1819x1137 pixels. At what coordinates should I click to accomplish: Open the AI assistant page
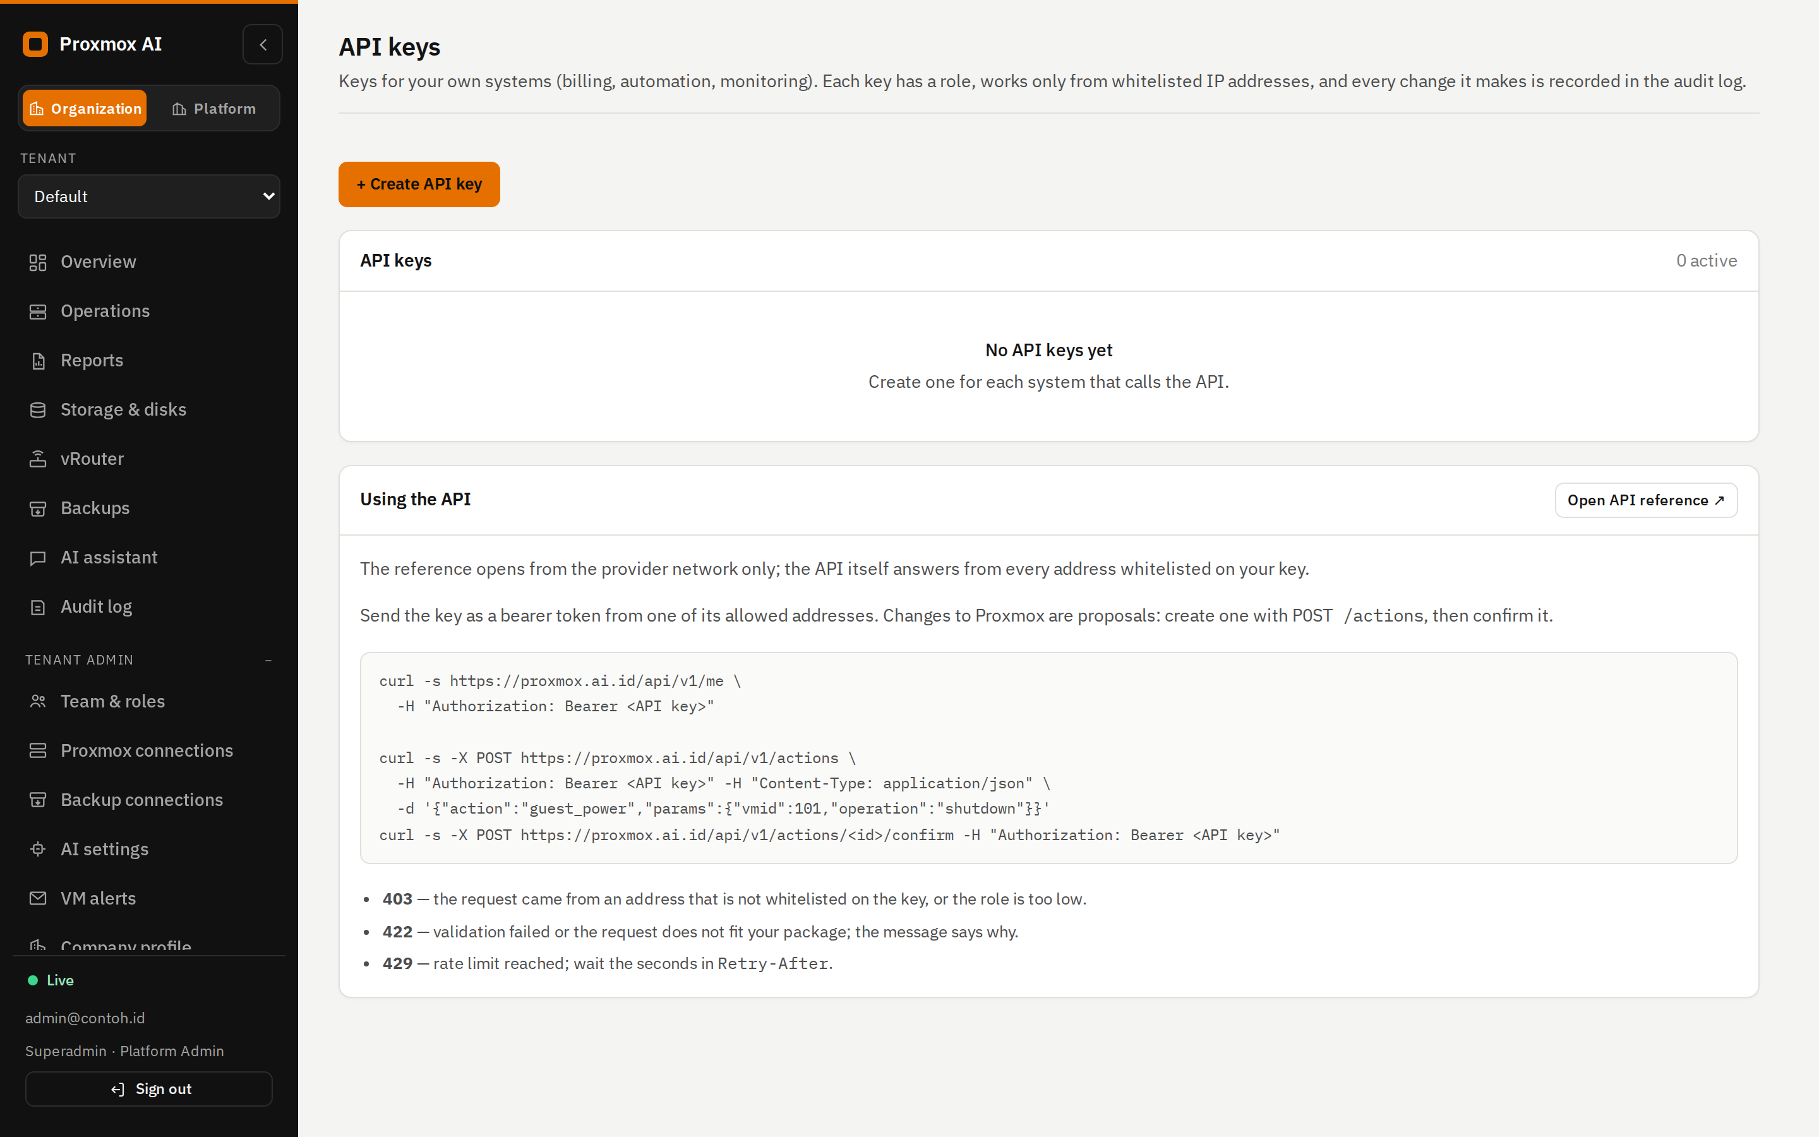tap(149, 558)
